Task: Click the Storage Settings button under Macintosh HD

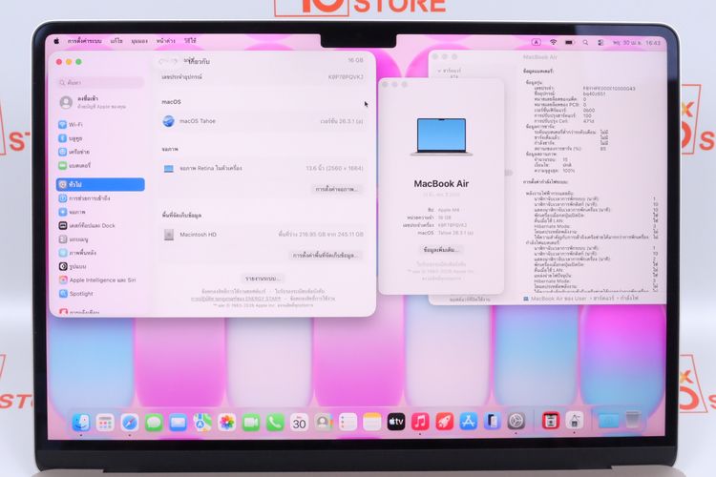Action: (x=325, y=255)
